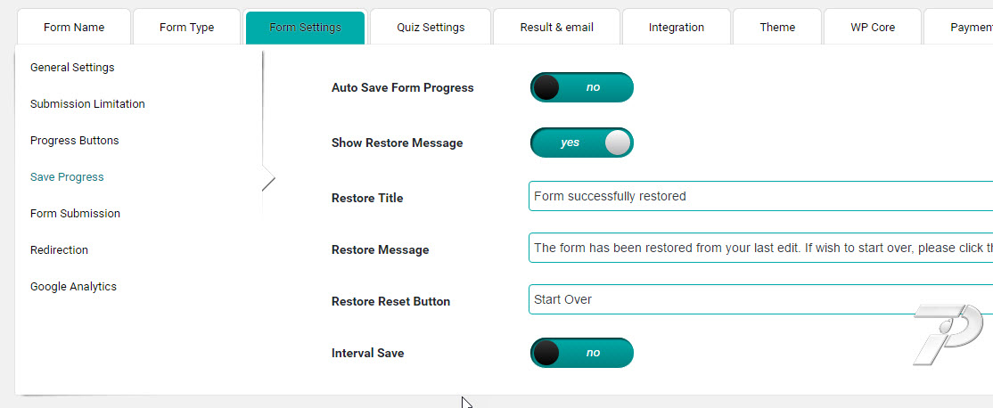
Task: Toggle Auto Save Form Progress switch
Action: [581, 87]
